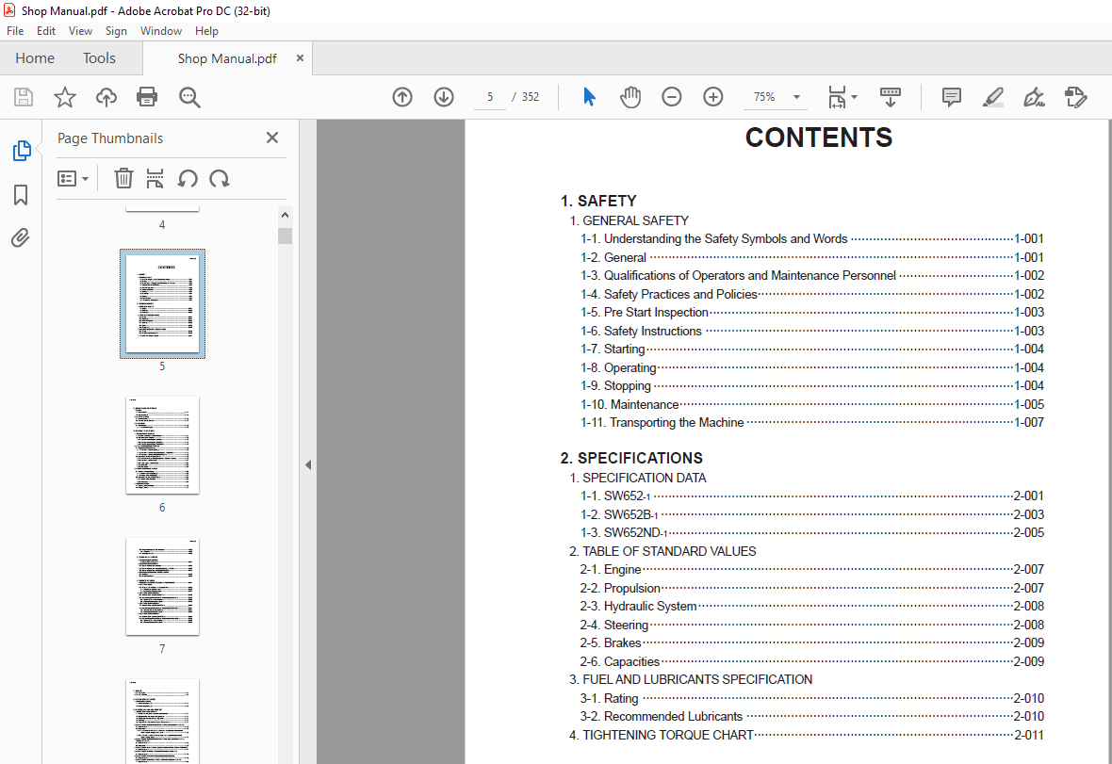The width and height of the screenshot is (1112, 764).
Task: Delete selected page with trash icon
Action: tap(123, 179)
